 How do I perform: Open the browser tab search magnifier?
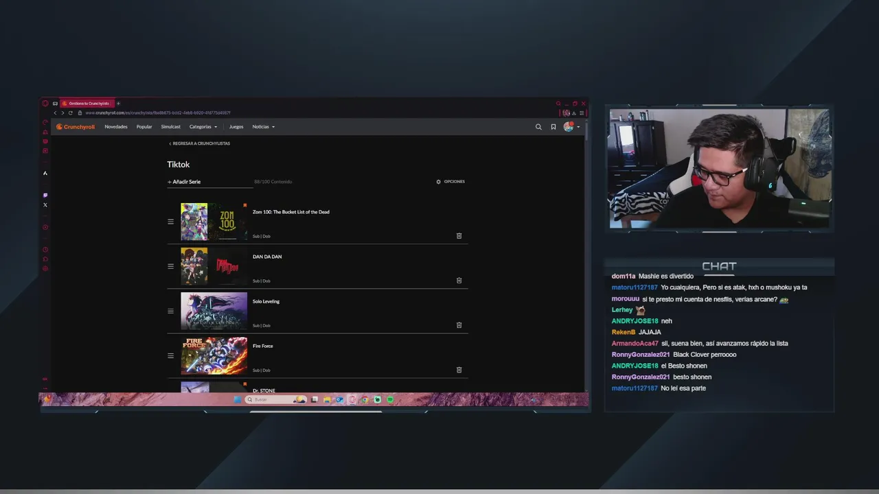[x=558, y=104]
